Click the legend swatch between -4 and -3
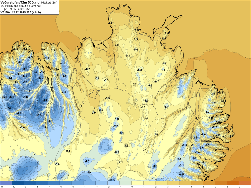251x188 pixels. pos(90,183)
